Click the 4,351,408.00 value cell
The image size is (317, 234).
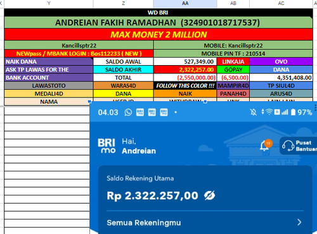[x=281, y=78]
